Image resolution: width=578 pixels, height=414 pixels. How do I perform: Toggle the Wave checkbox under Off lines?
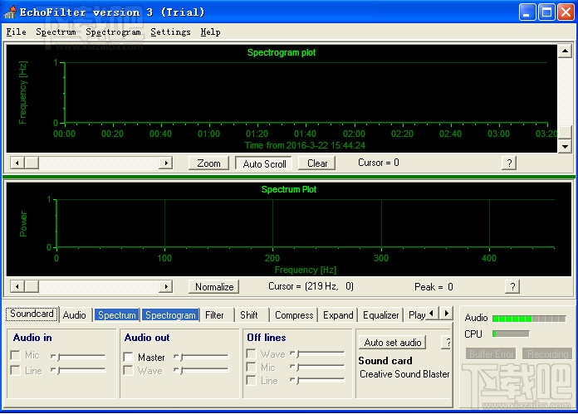pos(251,353)
